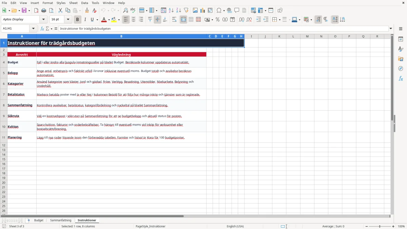407x229 pixels.
Task: Click the AutoFilter funnel icon
Action: click(x=186, y=11)
